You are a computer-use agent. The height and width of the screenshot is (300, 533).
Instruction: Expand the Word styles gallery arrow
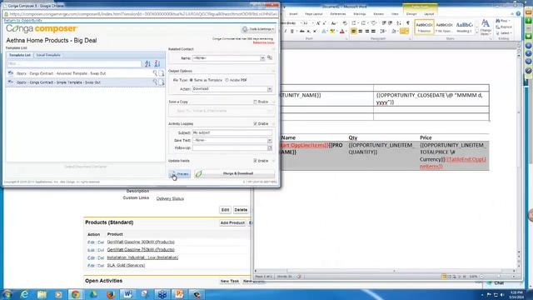coord(477,33)
